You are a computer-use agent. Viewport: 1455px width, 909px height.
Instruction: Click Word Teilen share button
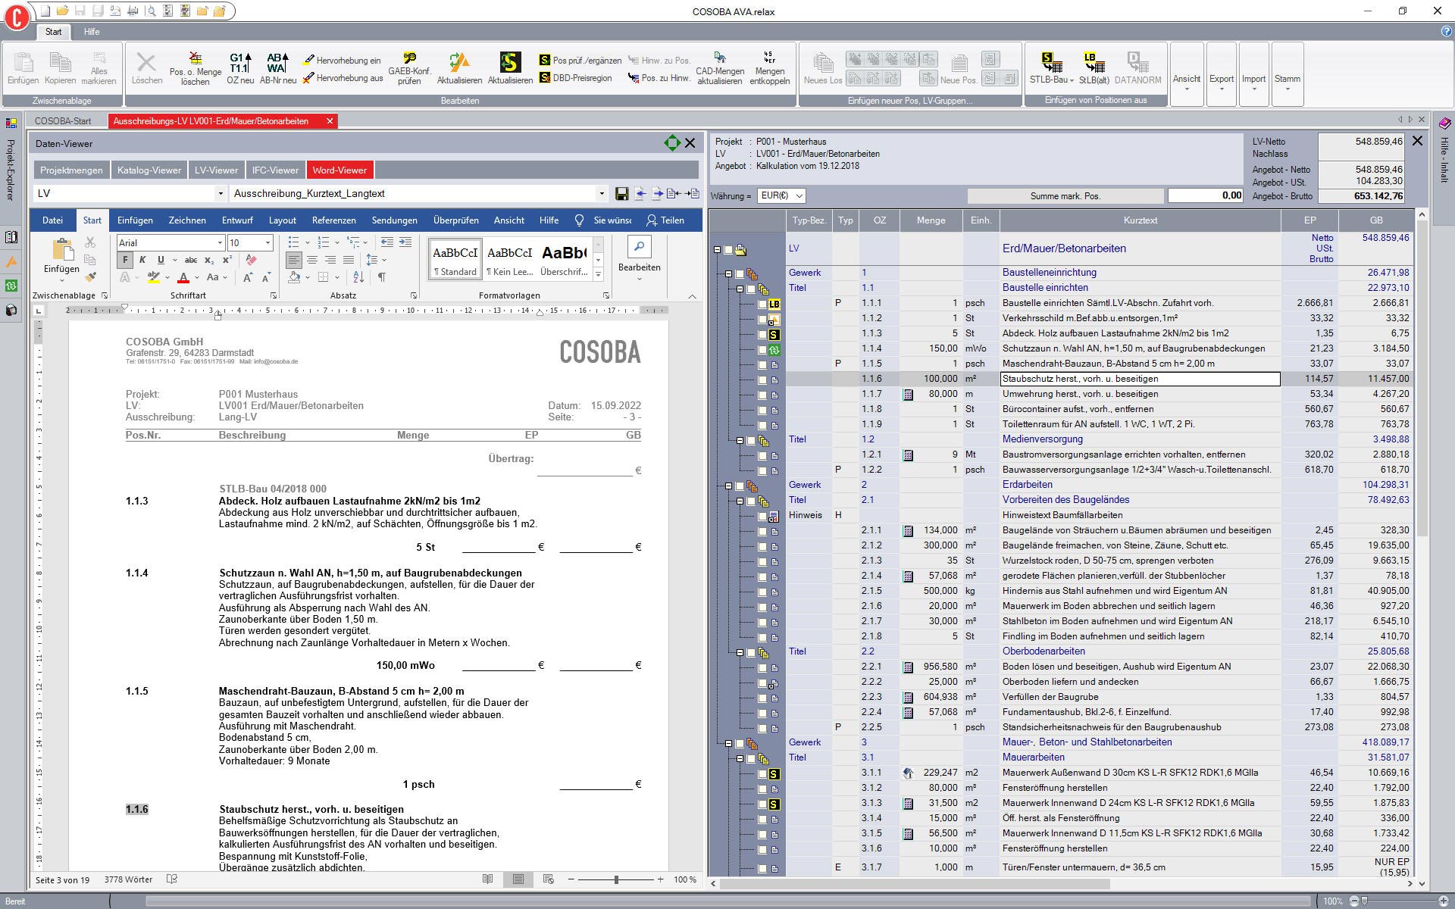click(x=665, y=220)
